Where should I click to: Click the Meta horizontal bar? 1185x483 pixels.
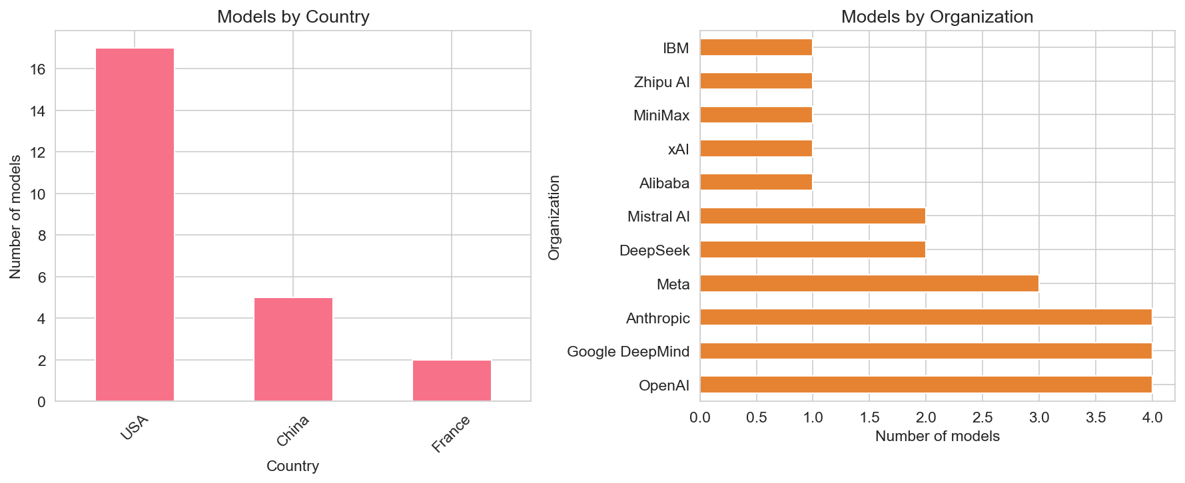869,283
